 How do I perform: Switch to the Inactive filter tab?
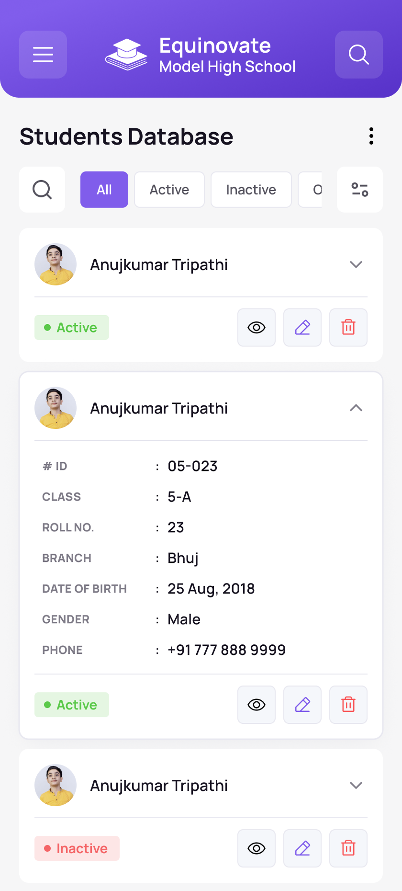pos(251,190)
